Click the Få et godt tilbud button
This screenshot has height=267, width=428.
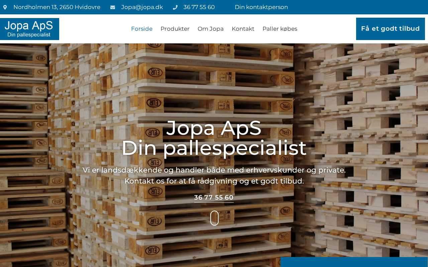click(391, 29)
